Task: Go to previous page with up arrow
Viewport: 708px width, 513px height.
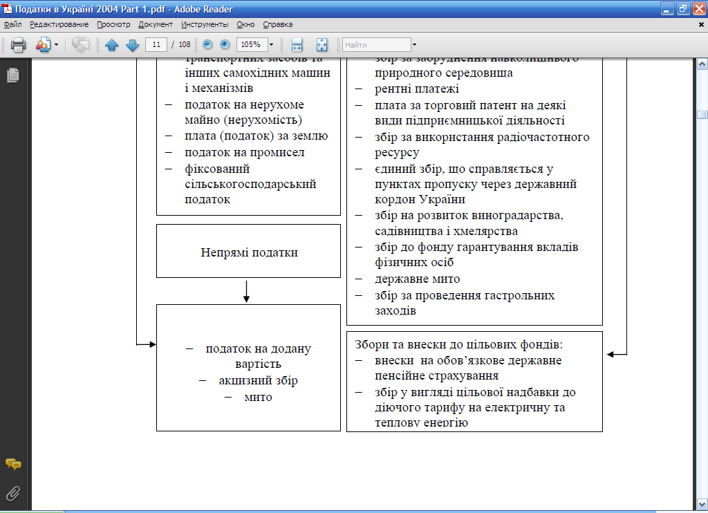Action: pyautogui.click(x=111, y=45)
